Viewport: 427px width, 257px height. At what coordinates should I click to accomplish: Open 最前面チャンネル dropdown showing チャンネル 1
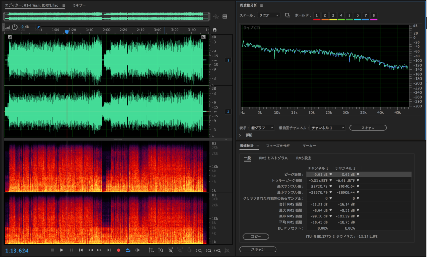coord(328,128)
